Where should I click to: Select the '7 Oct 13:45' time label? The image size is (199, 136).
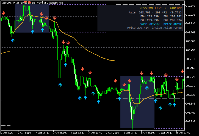tap(78, 133)
